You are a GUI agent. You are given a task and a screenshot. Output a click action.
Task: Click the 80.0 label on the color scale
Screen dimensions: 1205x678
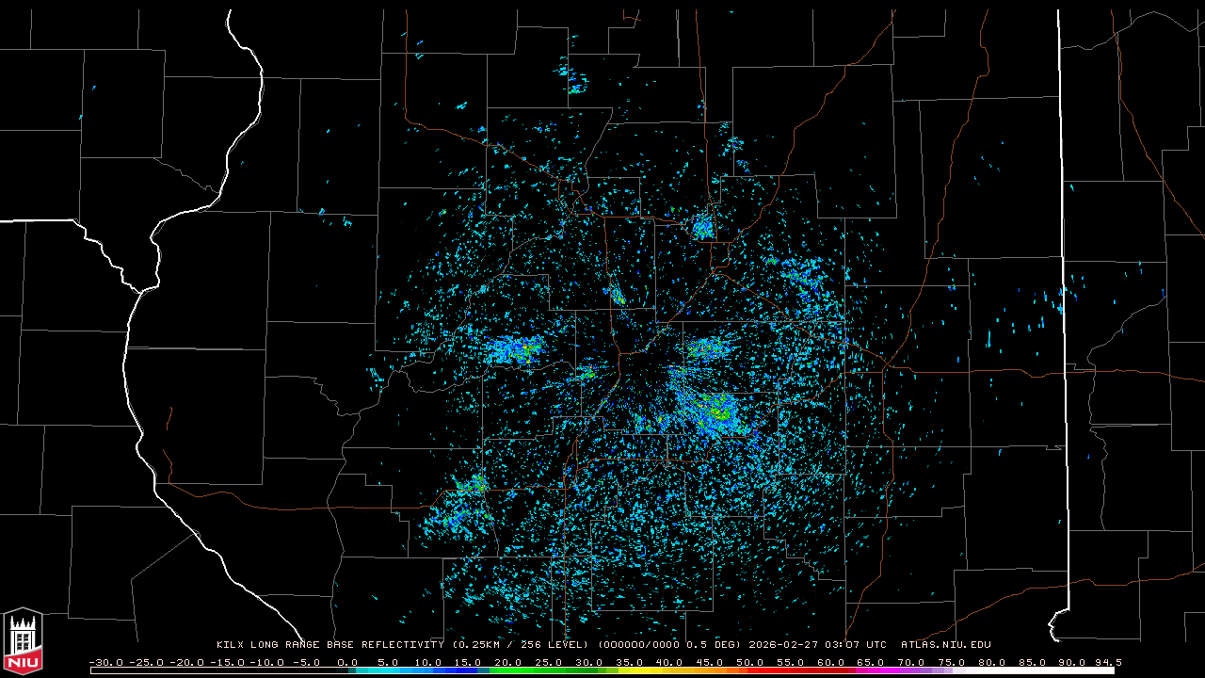[x=991, y=662]
